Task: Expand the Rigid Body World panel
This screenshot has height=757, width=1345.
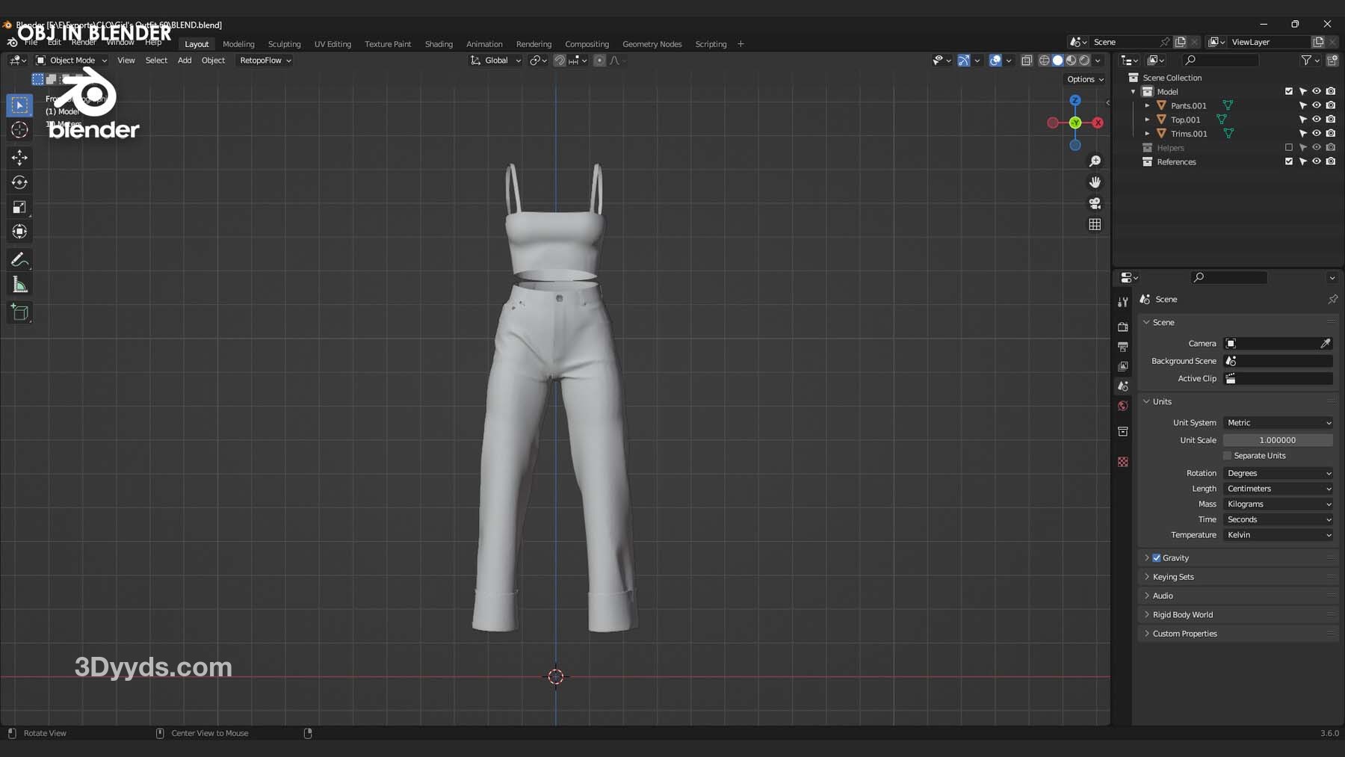Action: click(1182, 615)
